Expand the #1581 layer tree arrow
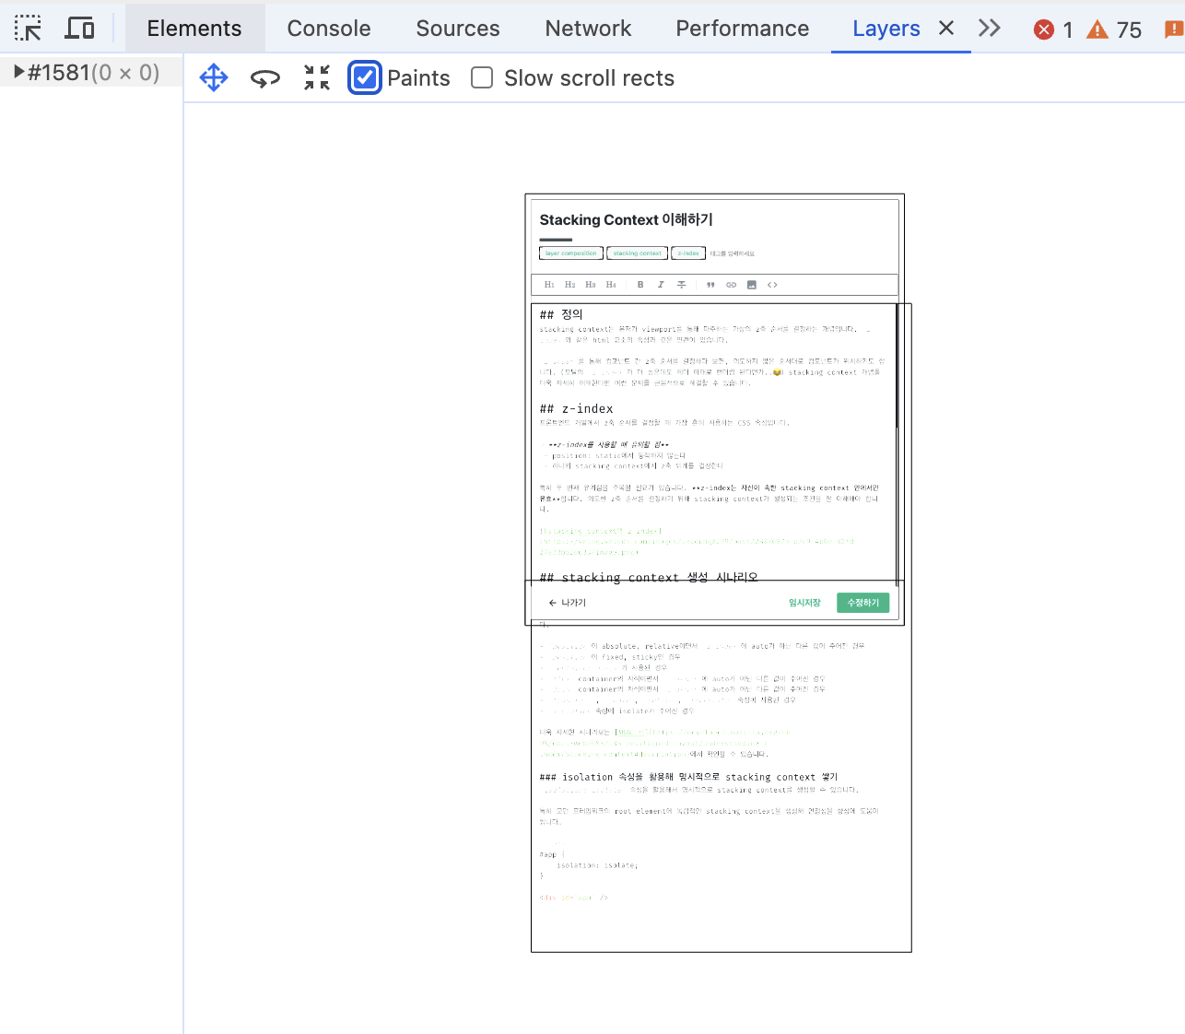The height and width of the screenshot is (1034, 1185). click(x=18, y=72)
